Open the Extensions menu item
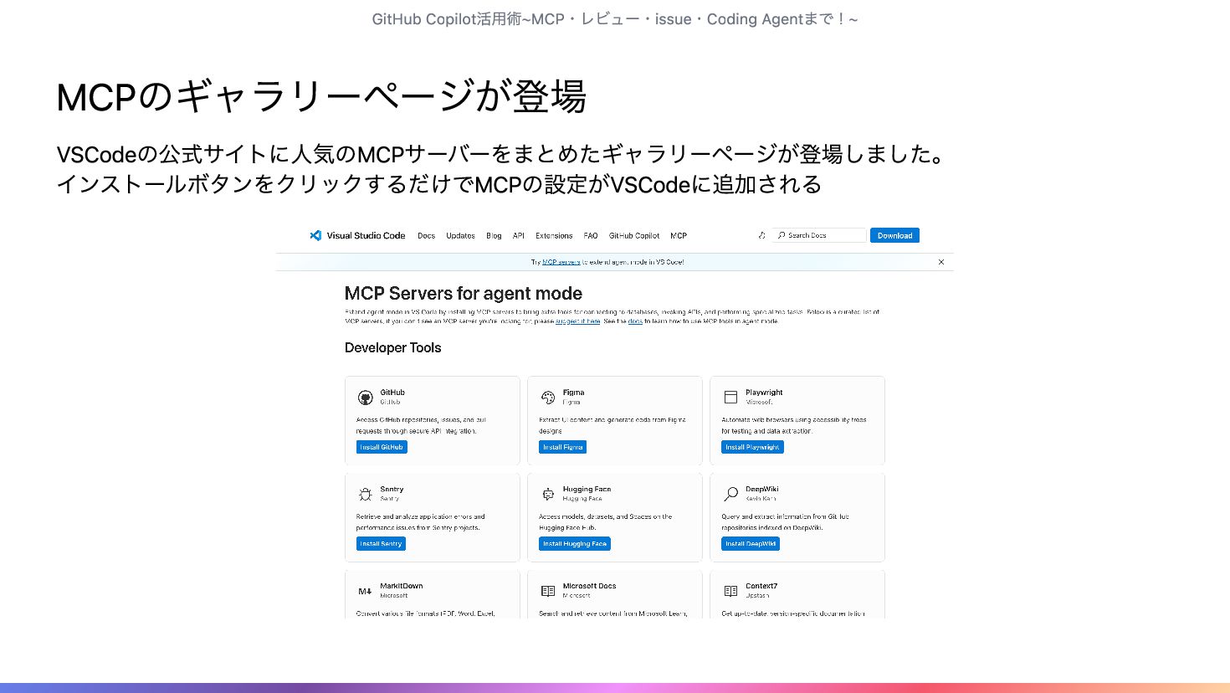This screenshot has width=1230, height=693. [554, 236]
